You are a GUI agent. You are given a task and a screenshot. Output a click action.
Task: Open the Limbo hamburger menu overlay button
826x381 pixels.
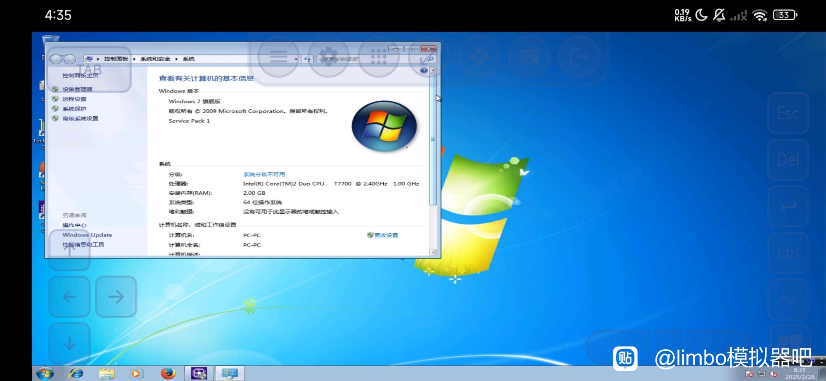tap(278, 57)
